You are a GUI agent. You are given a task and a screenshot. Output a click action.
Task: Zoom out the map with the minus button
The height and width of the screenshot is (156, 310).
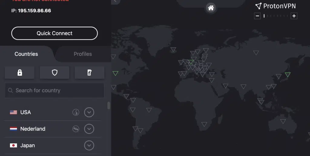point(257,16)
